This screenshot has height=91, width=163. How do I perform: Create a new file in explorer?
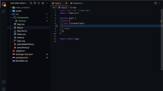pos(31,3)
